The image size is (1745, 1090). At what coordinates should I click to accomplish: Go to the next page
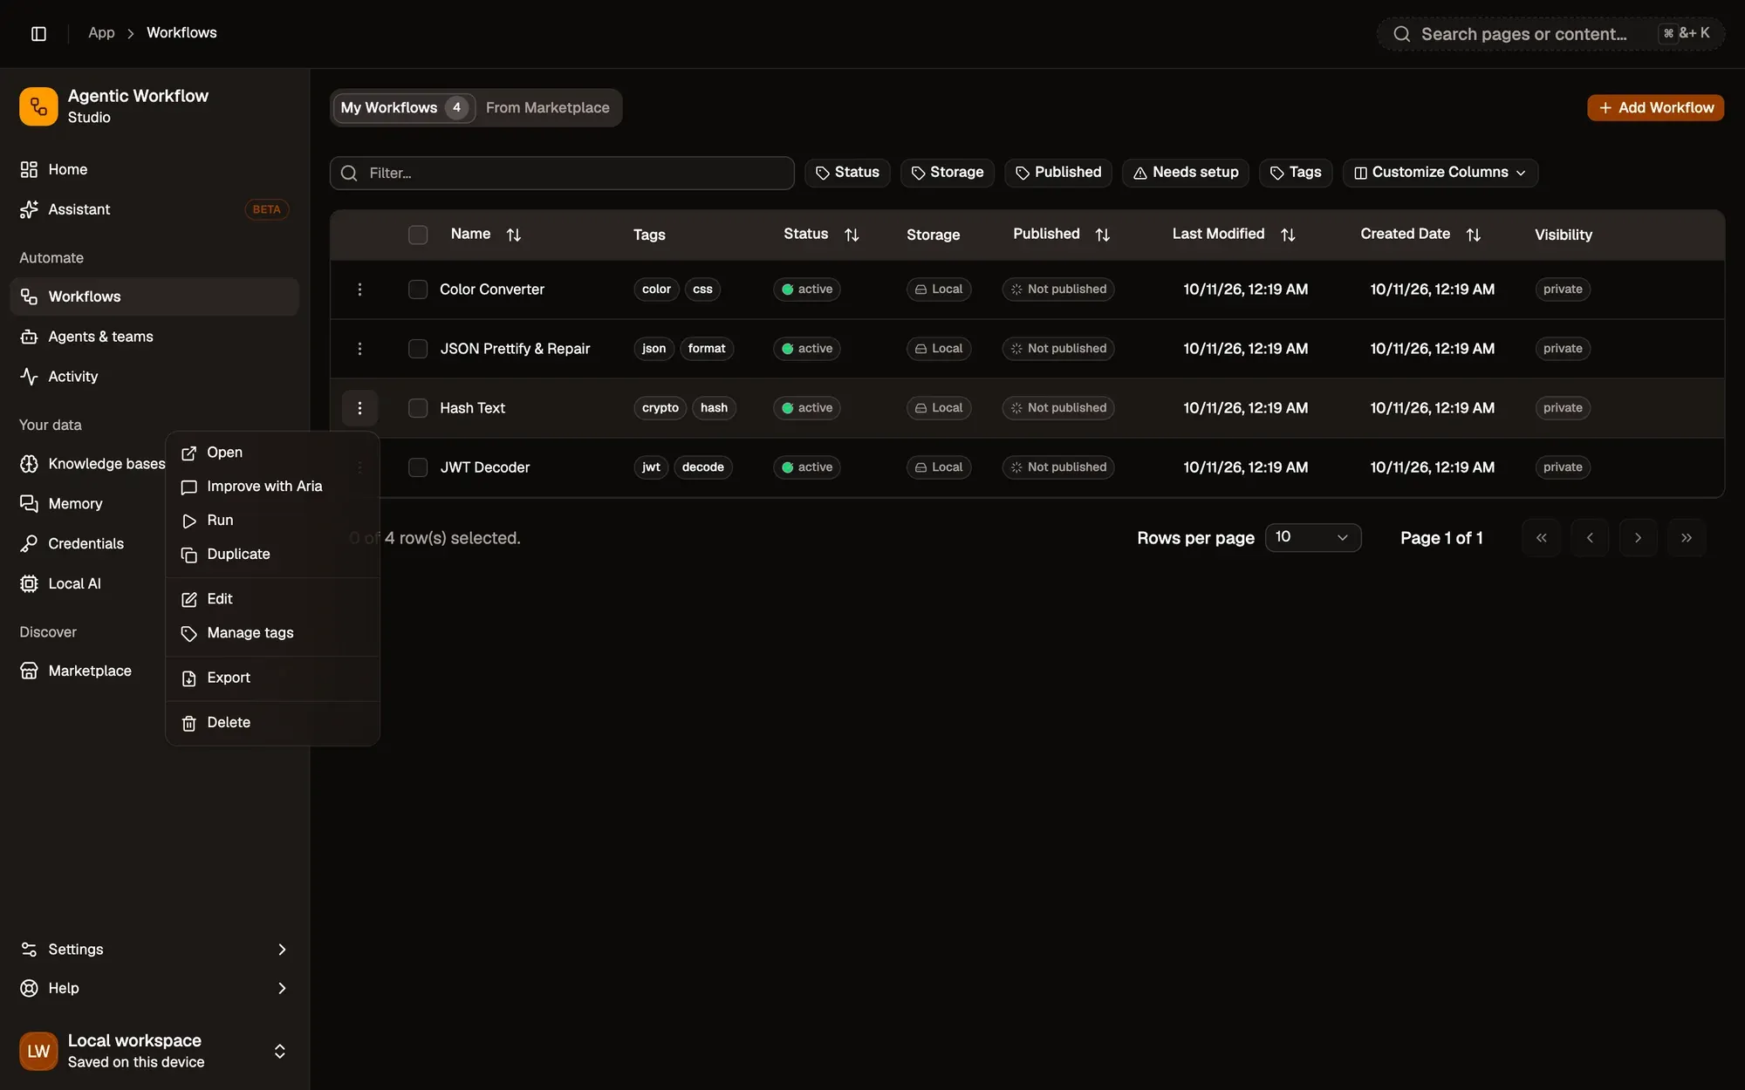point(1639,538)
